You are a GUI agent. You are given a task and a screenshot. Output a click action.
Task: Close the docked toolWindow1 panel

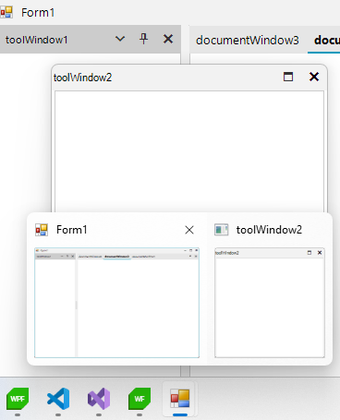coord(168,39)
